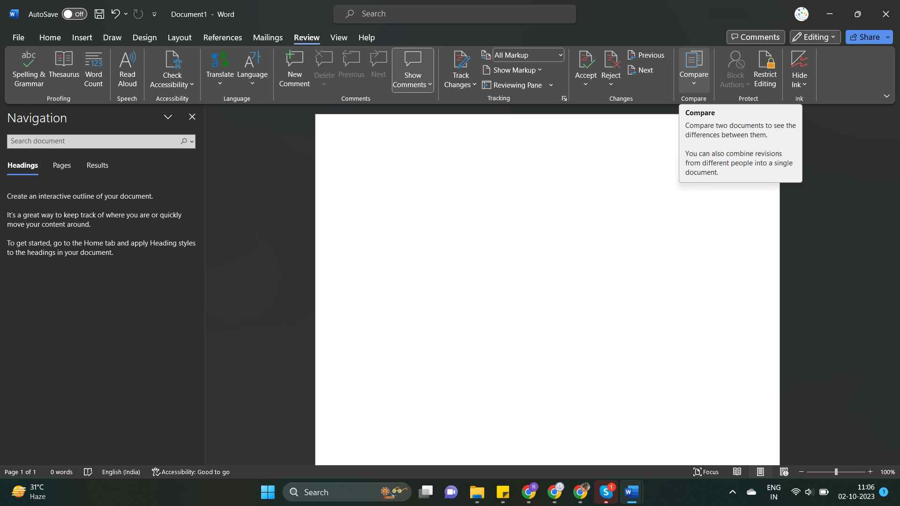Click the Comments button
The width and height of the screenshot is (900, 506).
click(x=755, y=37)
